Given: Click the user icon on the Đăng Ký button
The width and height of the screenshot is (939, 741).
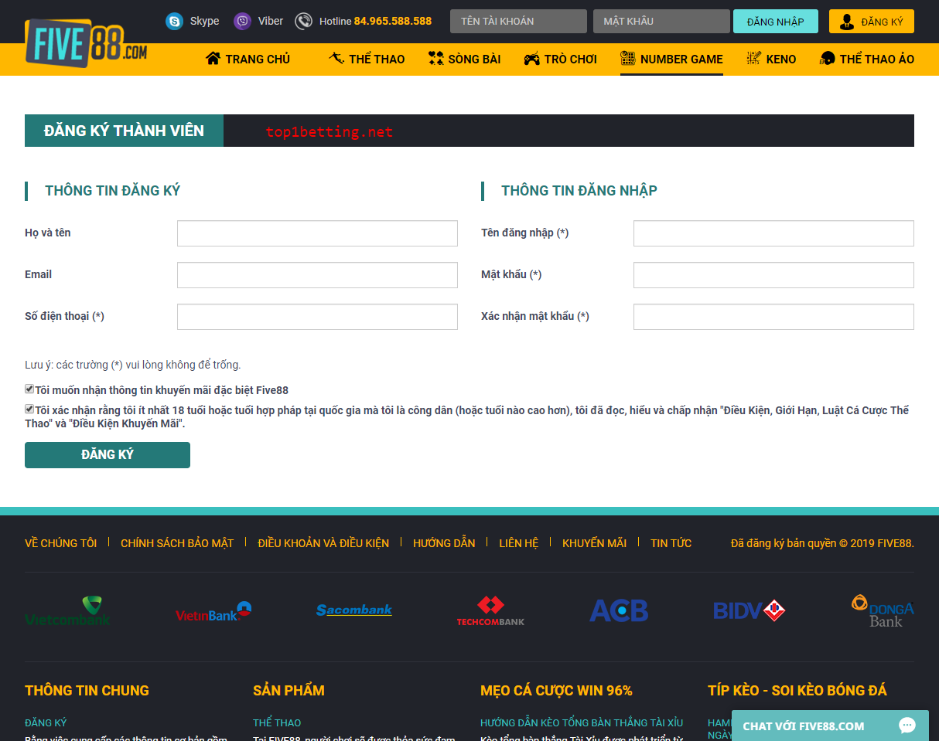Looking at the screenshot, I should pos(847,22).
